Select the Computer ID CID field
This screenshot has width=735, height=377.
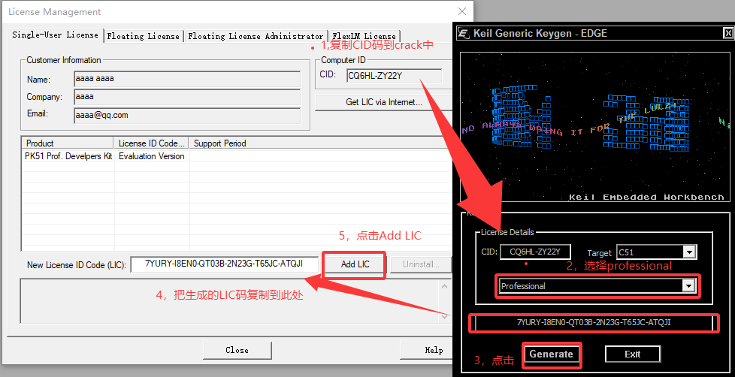(x=395, y=76)
